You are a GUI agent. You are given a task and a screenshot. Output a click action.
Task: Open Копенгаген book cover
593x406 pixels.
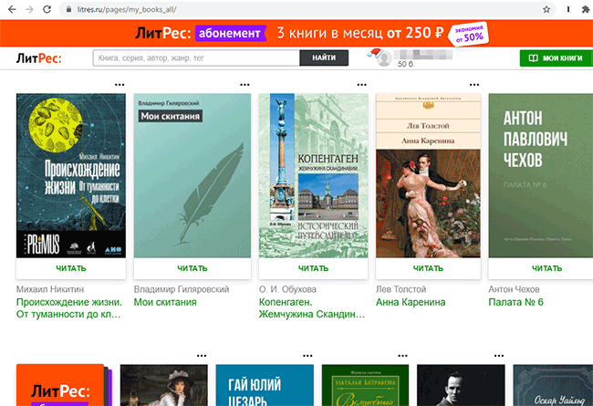(313, 175)
